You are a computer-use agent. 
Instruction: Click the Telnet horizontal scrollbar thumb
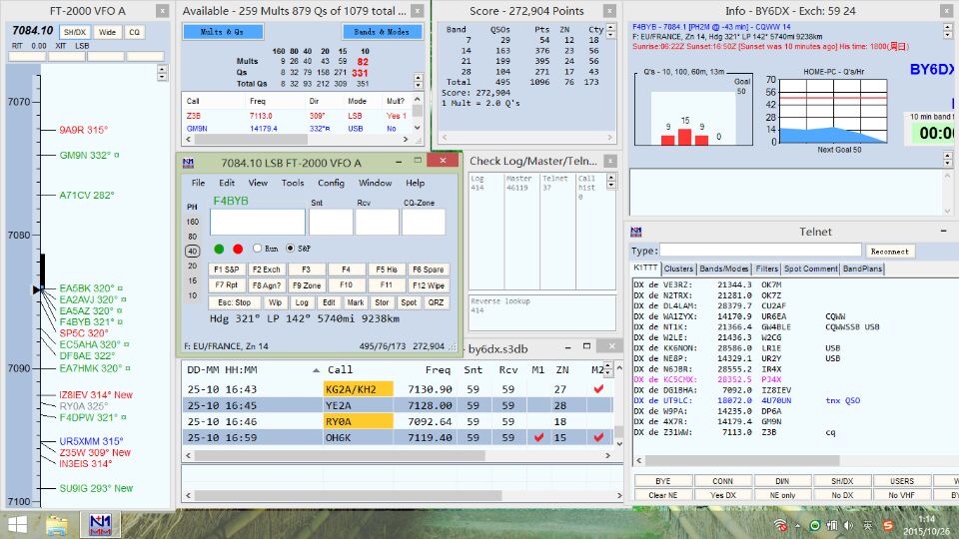pos(742,461)
